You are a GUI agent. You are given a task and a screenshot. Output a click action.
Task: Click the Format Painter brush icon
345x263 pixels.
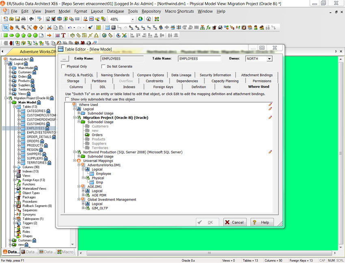(x=90, y=28)
